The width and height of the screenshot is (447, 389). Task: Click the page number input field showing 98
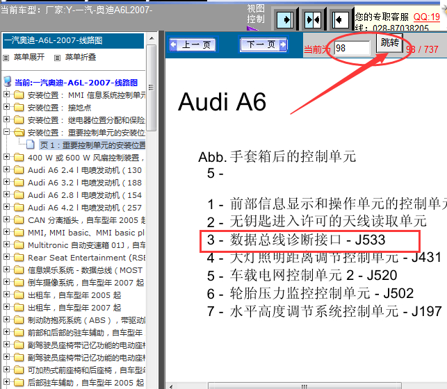tap(352, 48)
